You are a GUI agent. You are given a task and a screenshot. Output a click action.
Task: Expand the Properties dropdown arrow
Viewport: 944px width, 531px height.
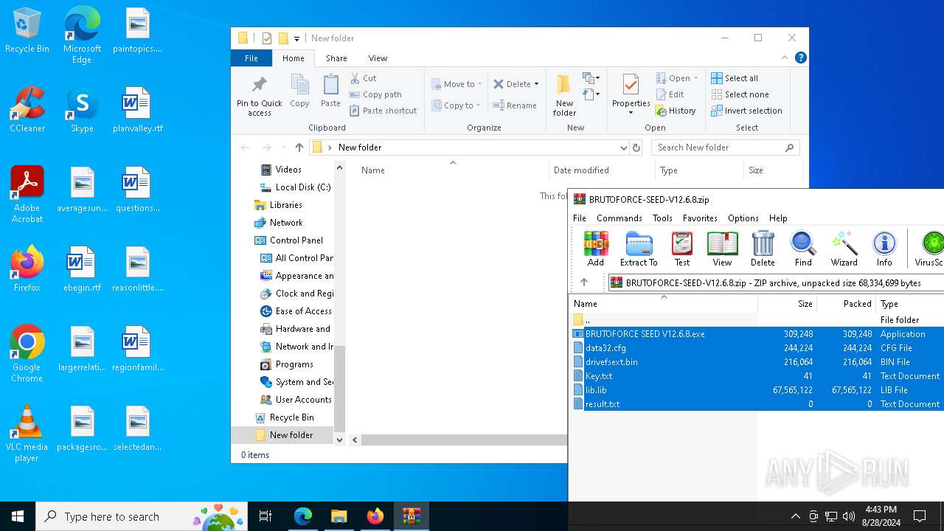pos(631,113)
